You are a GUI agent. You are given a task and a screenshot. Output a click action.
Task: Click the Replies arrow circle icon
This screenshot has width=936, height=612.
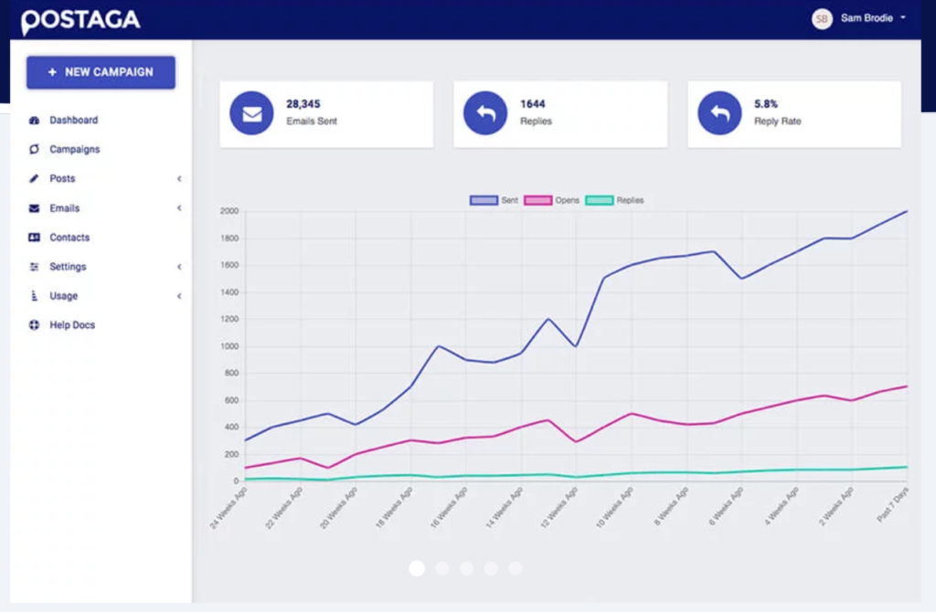(486, 112)
